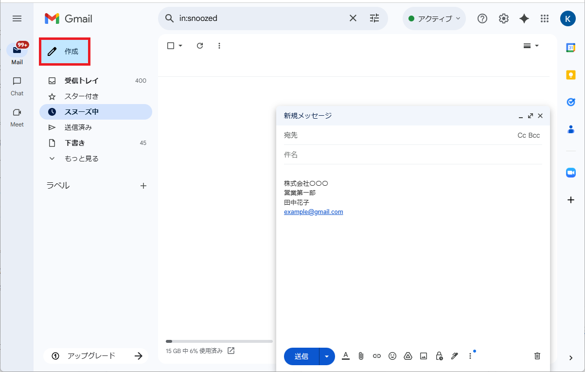Open the Google apps grid menu
The image size is (585, 372).
[544, 18]
